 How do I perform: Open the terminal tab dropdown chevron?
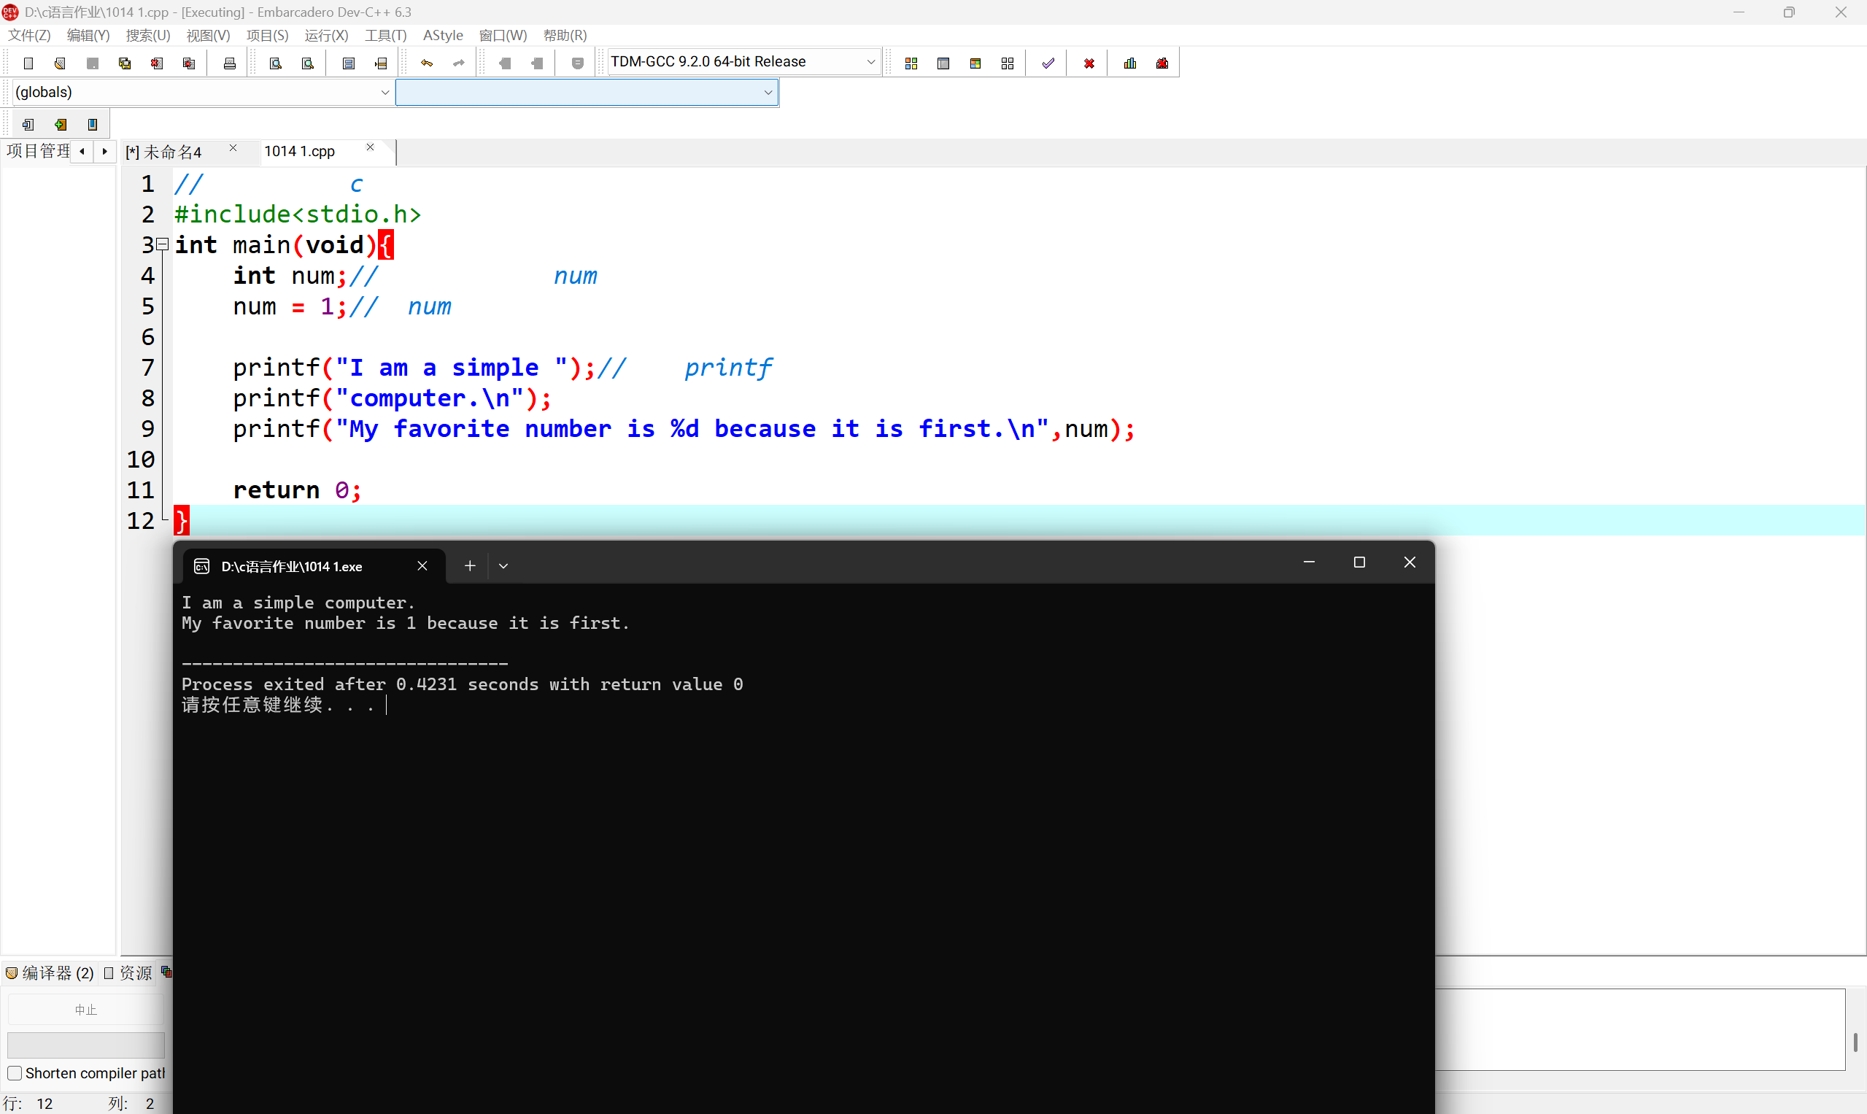(x=503, y=566)
